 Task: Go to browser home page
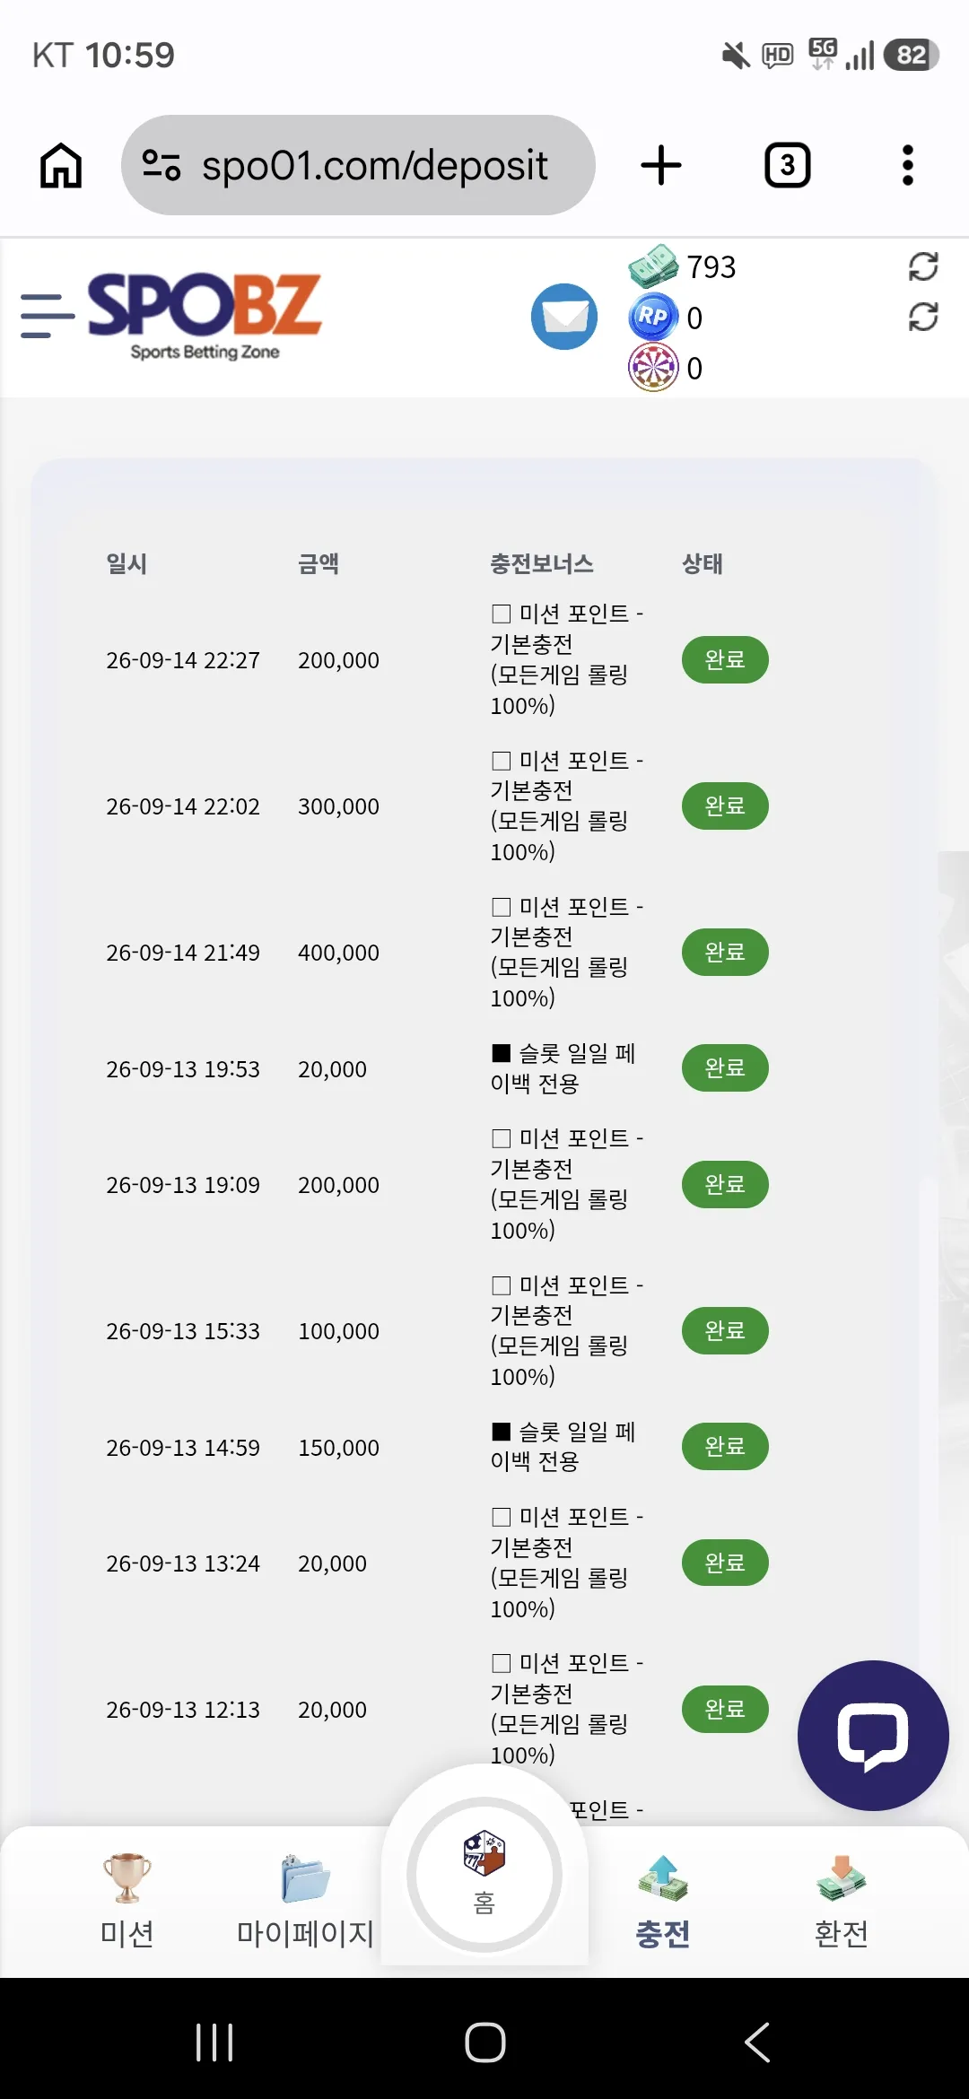coord(61,165)
